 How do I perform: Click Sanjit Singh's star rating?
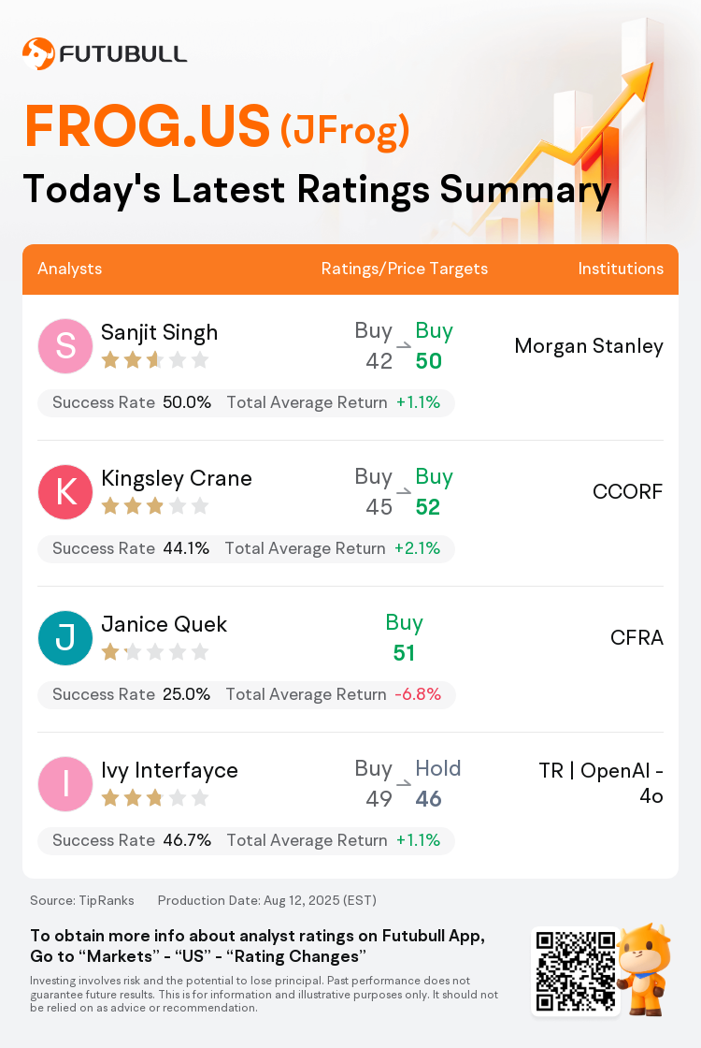click(155, 361)
